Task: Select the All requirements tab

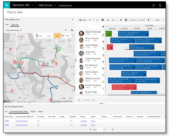Action: point(6,112)
